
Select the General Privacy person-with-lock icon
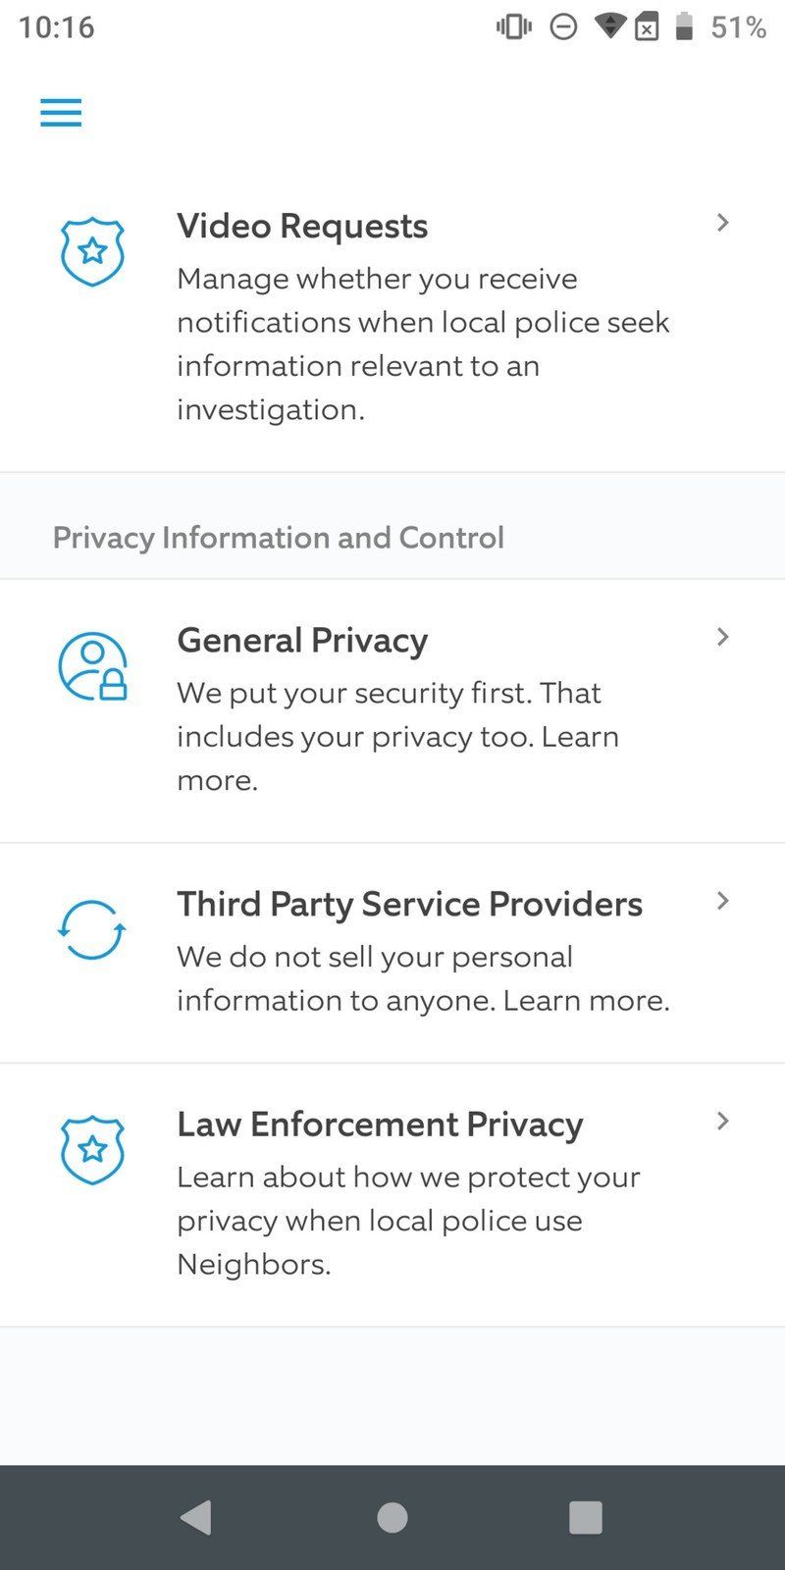91,664
